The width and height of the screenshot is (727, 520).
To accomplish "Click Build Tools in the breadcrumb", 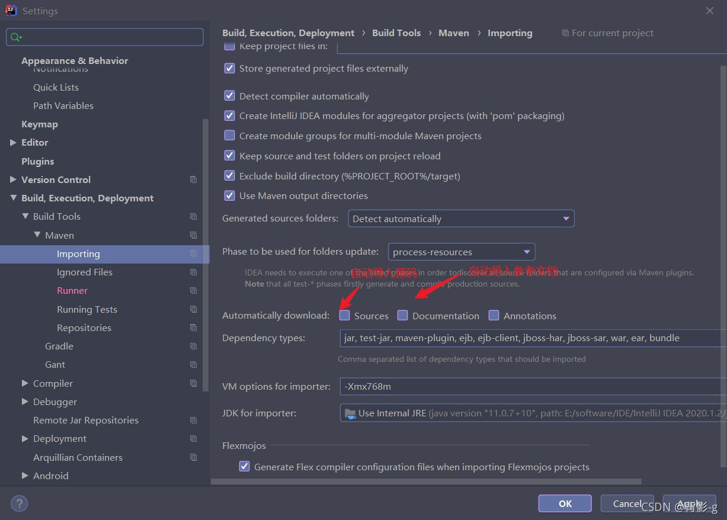I will point(396,33).
